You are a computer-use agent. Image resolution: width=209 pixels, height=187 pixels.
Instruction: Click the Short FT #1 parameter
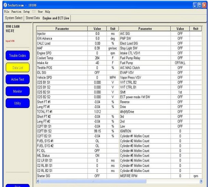pyautogui.click(x=43, y=102)
